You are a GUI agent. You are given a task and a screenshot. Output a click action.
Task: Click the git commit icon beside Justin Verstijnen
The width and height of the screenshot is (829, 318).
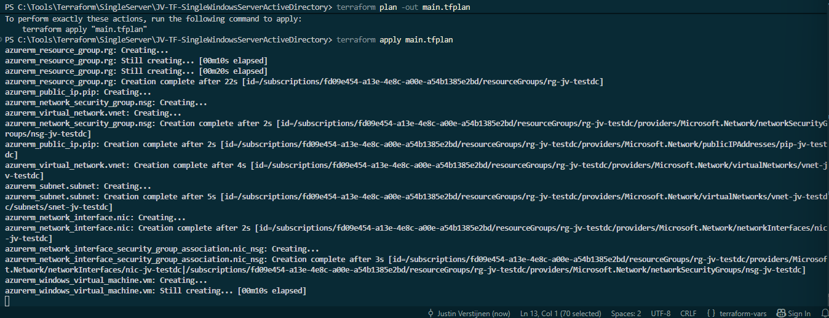(430, 313)
